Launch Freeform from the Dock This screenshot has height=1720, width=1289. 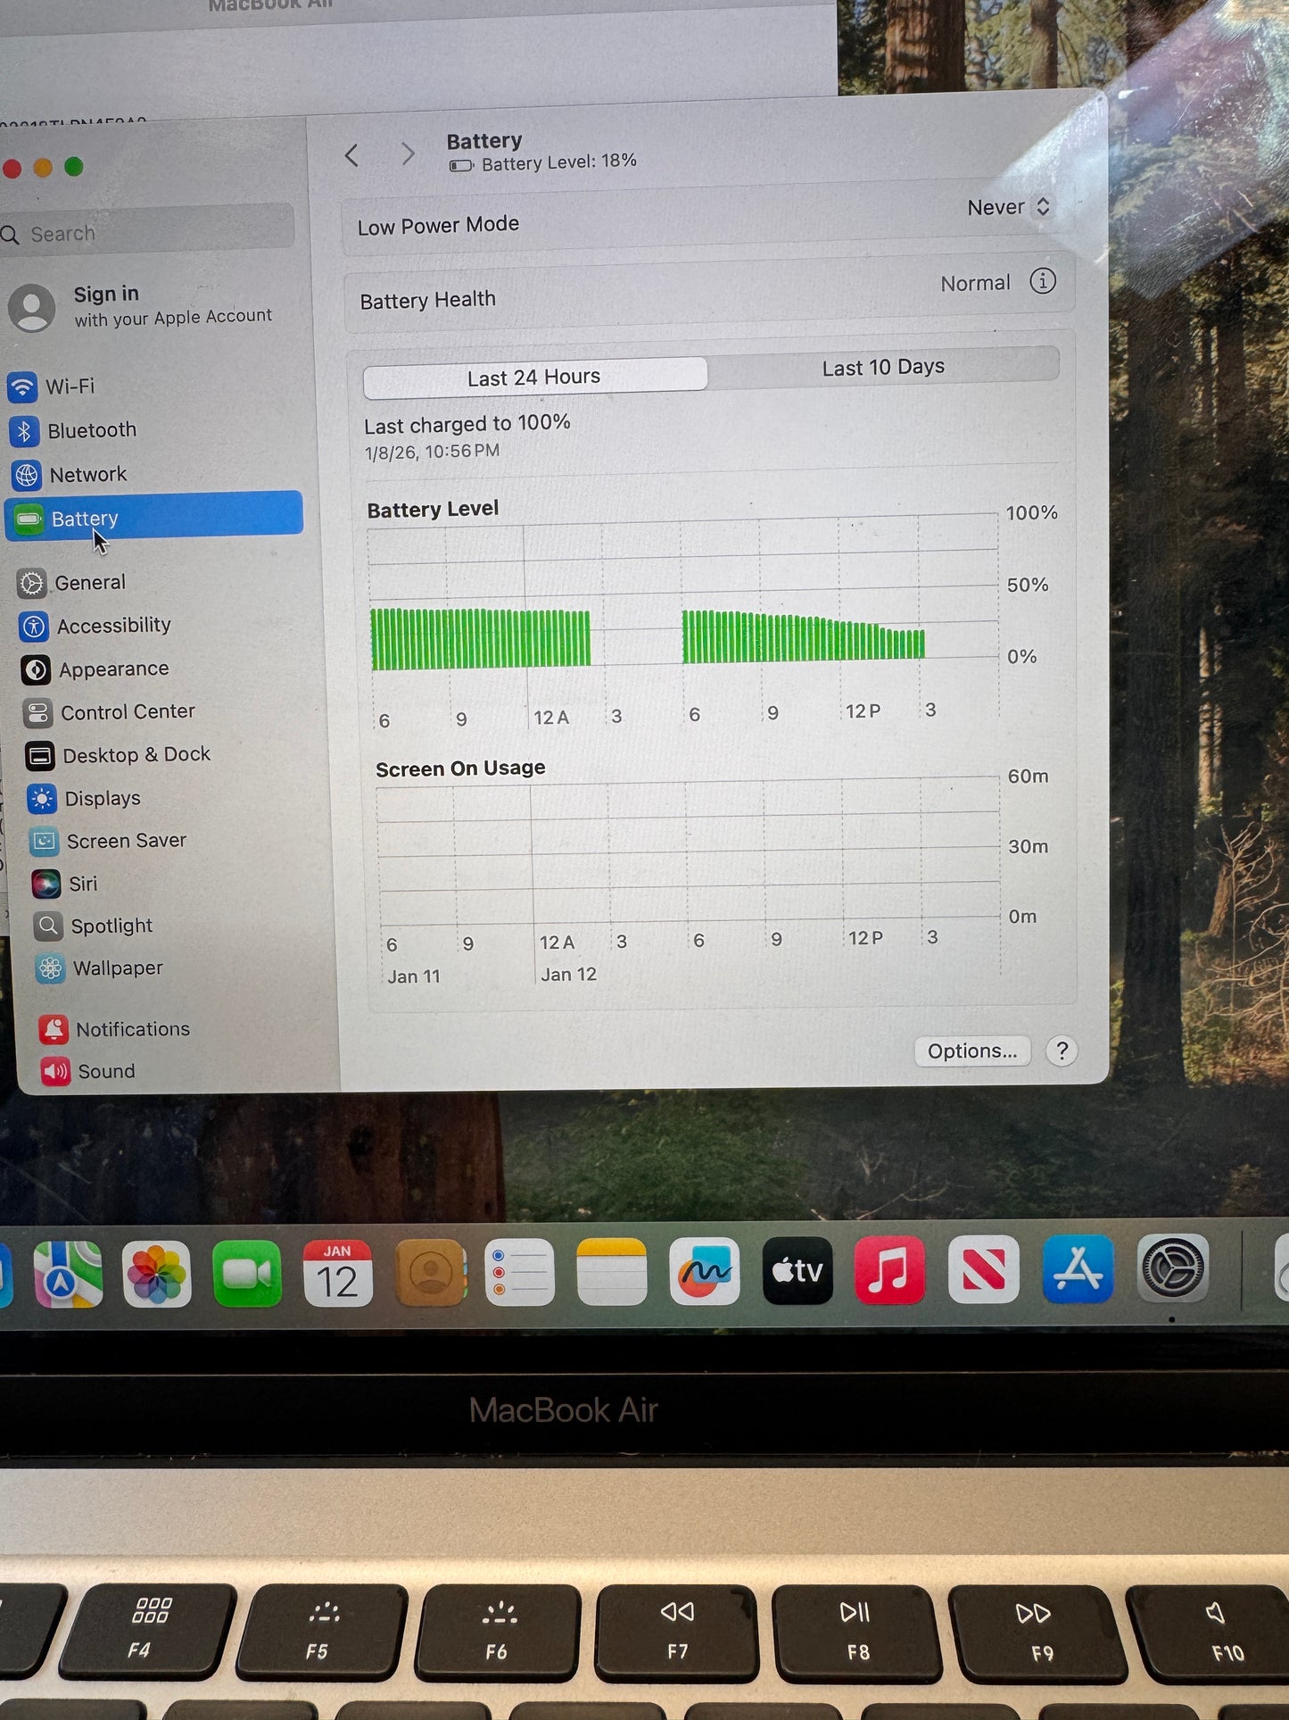[705, 1271]
